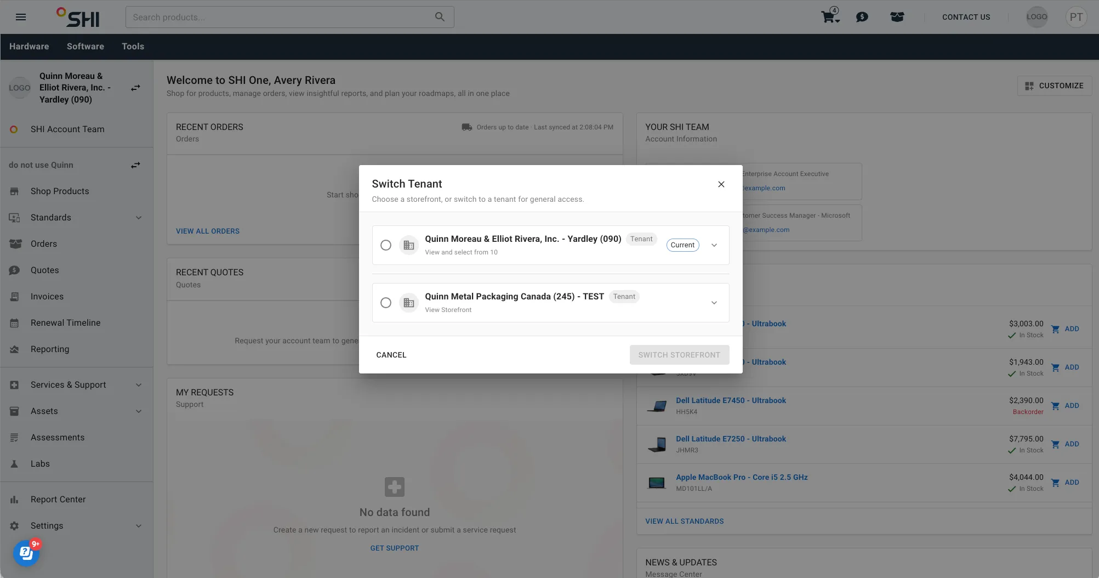Open the Hardware menu
The height and width of the screenshot is (578, 1099).
(29, 47)
